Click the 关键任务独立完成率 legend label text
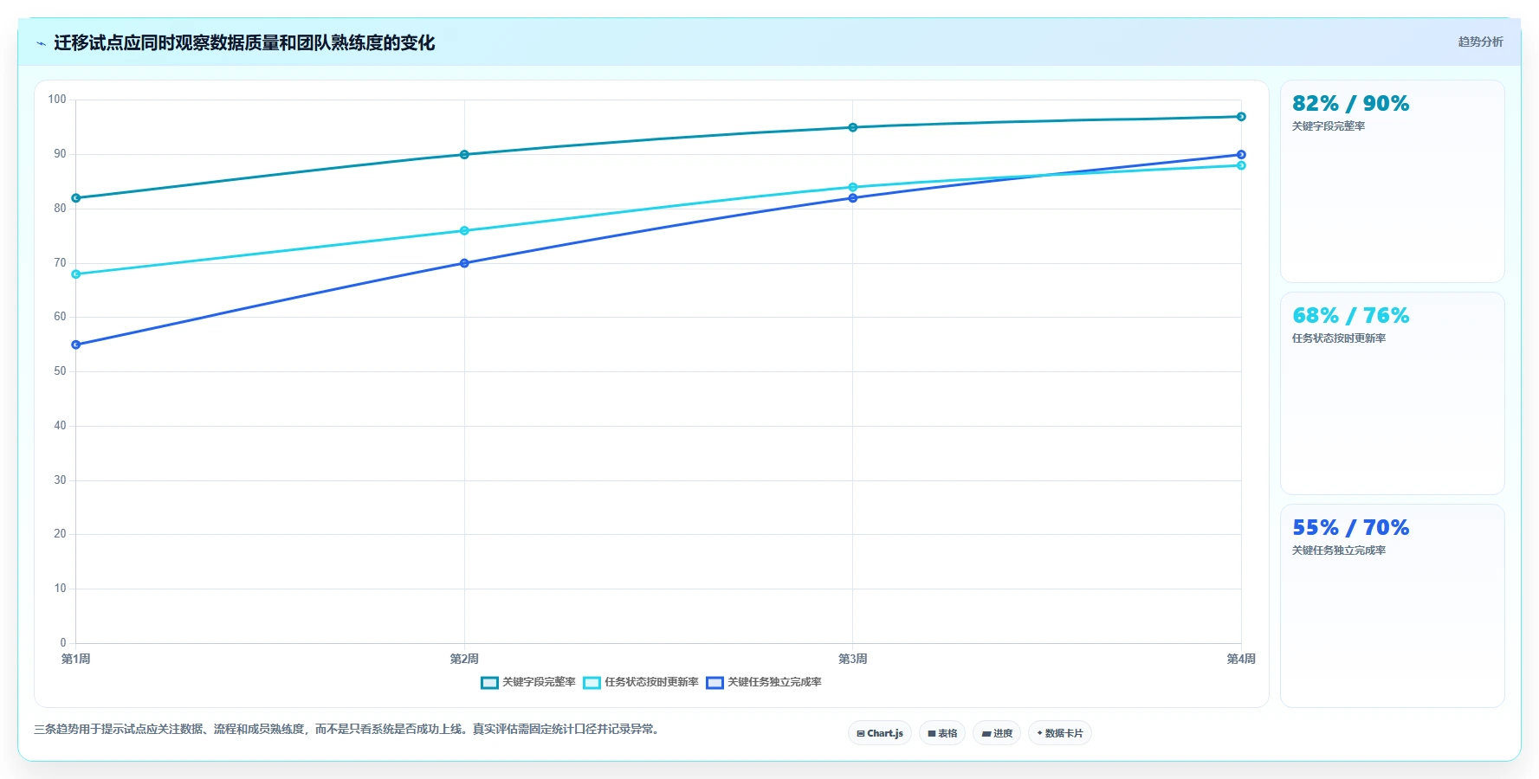The image size is (1539, 779). point(774,682)
